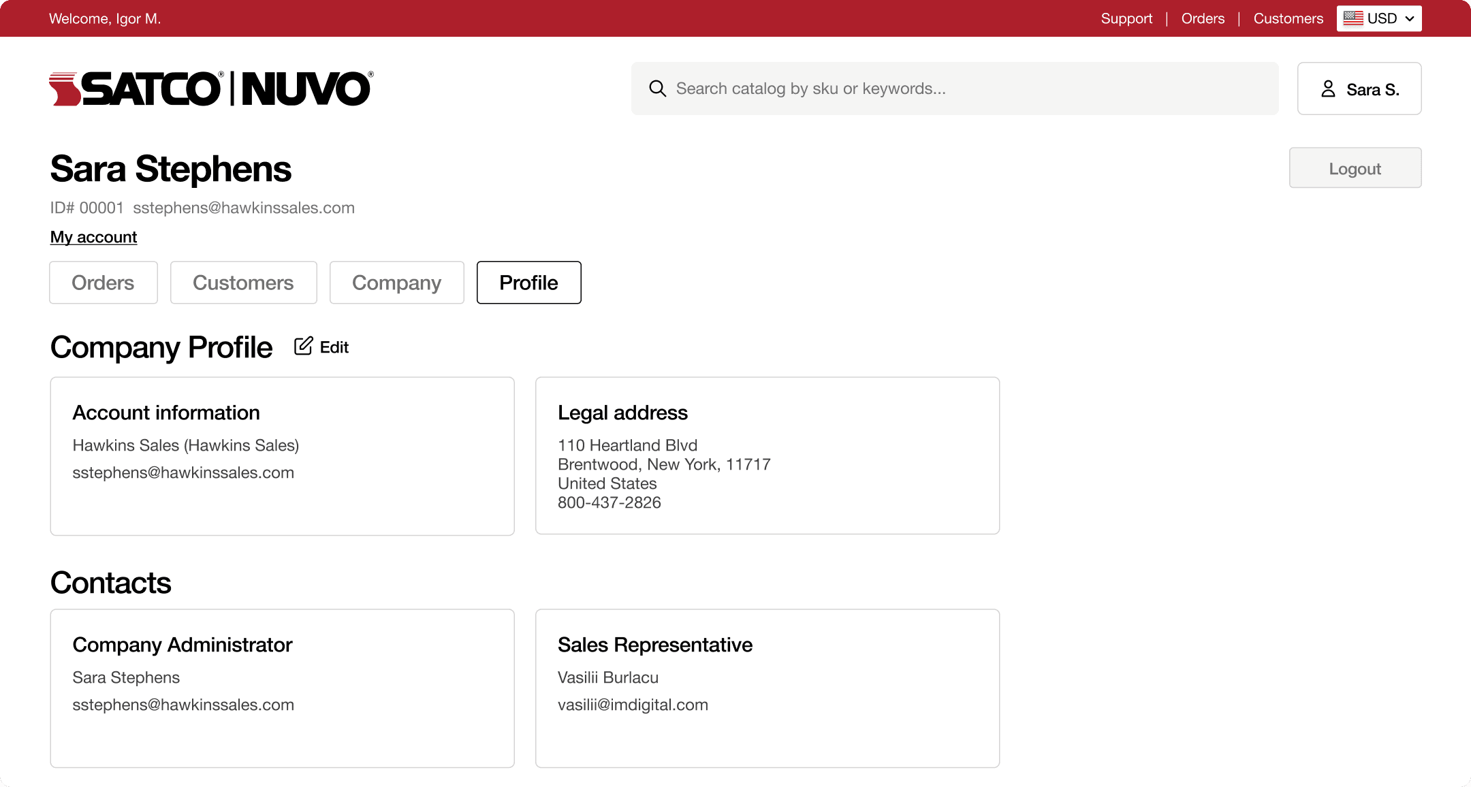Select the Customers tab
The width and height of the screenshot is (1471, 787).
coord(243,282)
